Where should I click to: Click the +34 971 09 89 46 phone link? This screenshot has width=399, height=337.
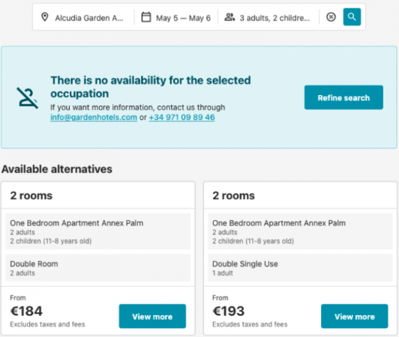click(181, 118)
